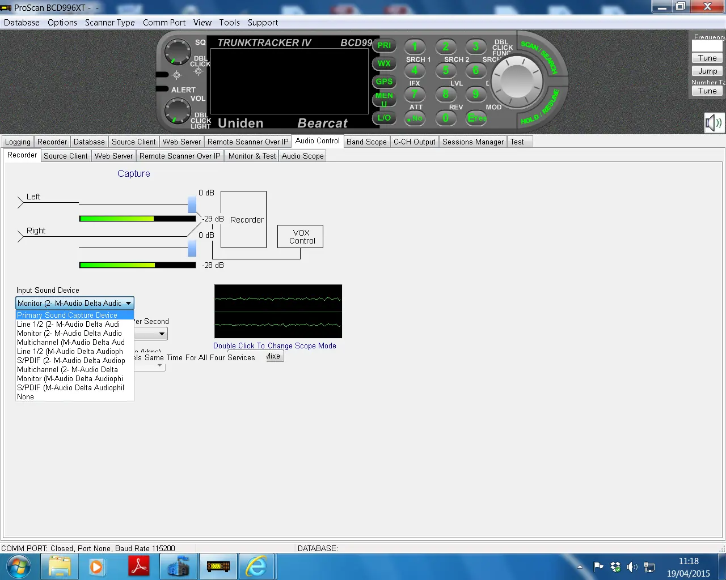Open the Comm Port menu

click(x=164, y=23)
